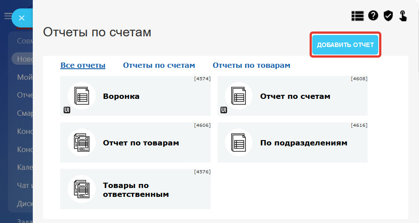Viewport: 419px width, 223px height.
Task: Switch to the Отчеты по товарам tab
Action: coord(251,66)
